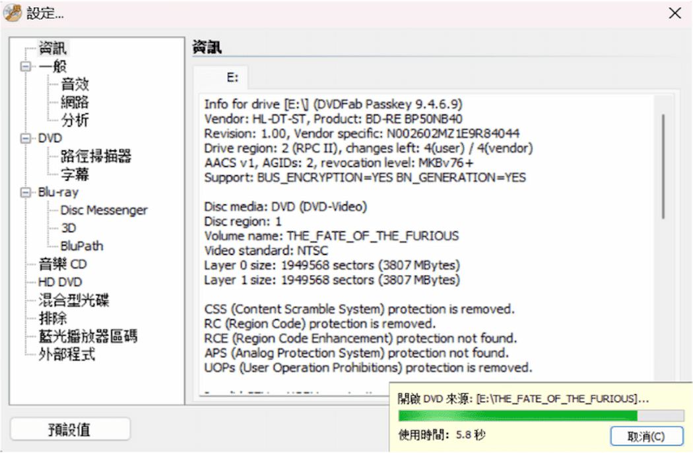Open 音樂 CD settings
Screen dimensions: 693x453
point(62,264)
